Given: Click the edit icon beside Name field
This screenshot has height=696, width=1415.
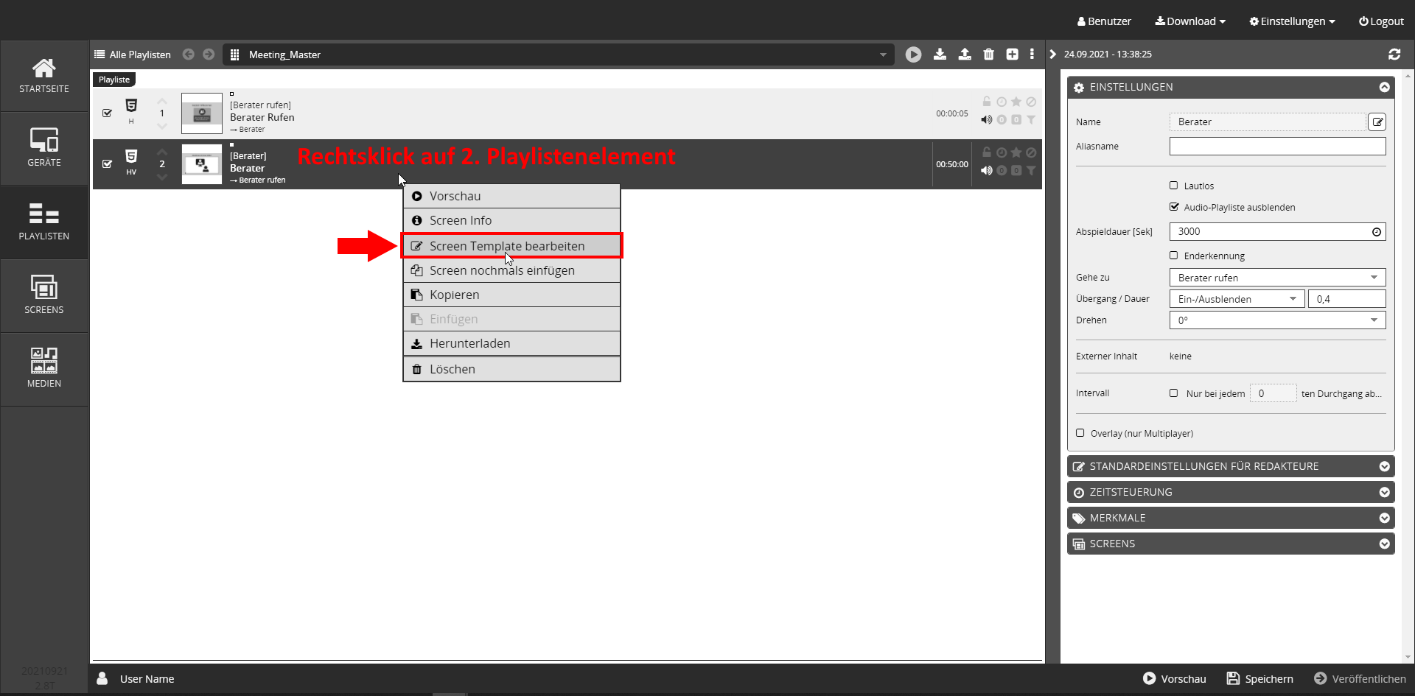Looking at the screenshot, I should click(1377, 122).
